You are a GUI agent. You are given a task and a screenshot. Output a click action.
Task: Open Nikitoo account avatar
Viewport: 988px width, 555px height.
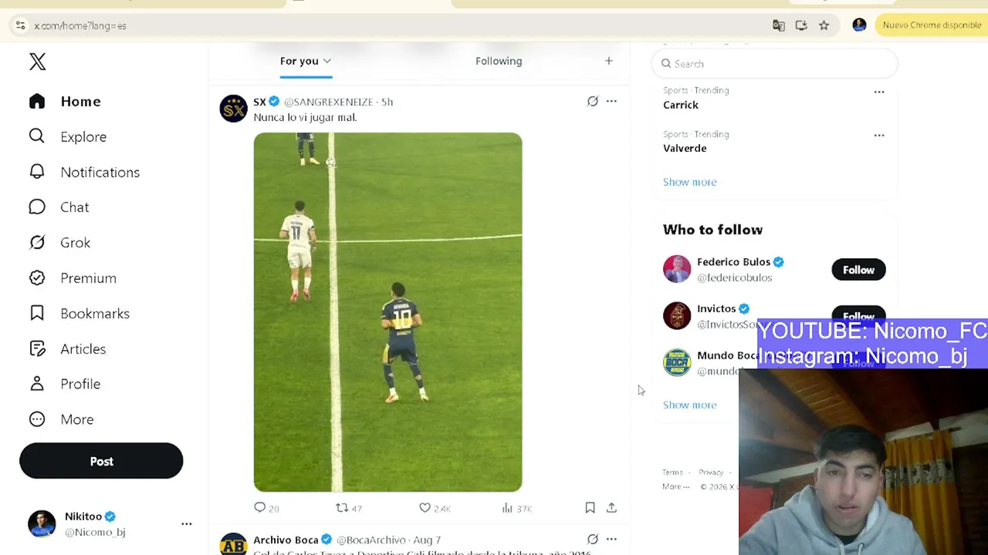coord(42,524)
